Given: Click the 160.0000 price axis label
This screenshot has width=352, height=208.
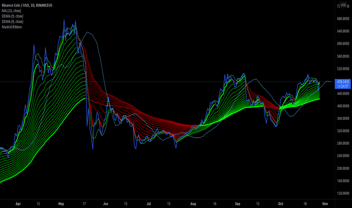Looking at the screenshot, I should pyautogui.click(x=343, y=181).
